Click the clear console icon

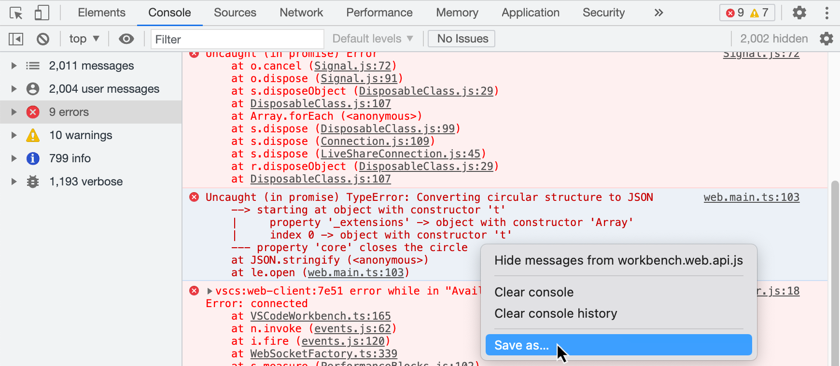43,39
